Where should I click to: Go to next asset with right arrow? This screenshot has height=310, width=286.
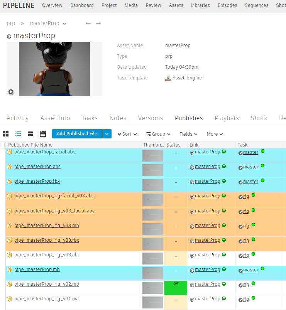(x=98, y=24)
